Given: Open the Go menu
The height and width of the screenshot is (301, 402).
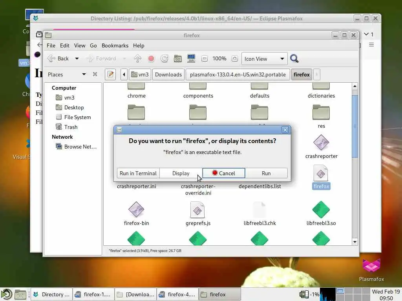Looking at the screenshot, I should tap(93, 45).
